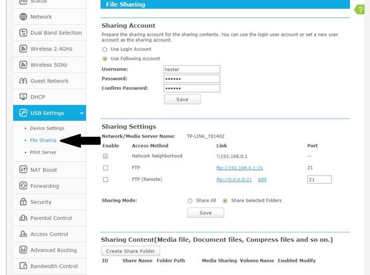The height and width of the screenshot is (275, 370).
Task: Go to Parental Control page
Action: point(50,218)
